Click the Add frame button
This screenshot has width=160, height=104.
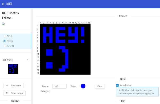point(14,86)
